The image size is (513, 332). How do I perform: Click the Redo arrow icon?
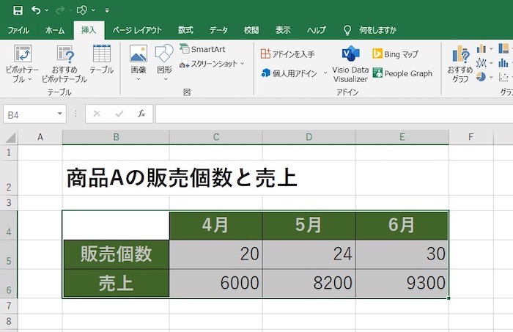click(60, 10)
